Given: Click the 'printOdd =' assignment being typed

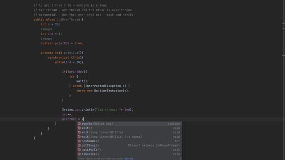Looking at the screenshot, I should [73, 119].
